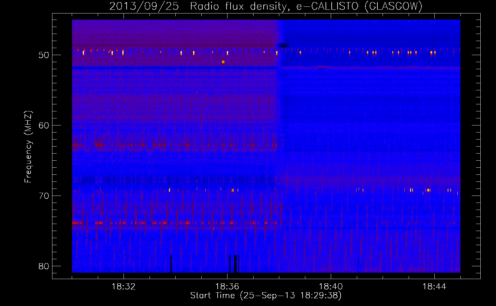Click the 18:32 time tick label

[x=124, y=287]
